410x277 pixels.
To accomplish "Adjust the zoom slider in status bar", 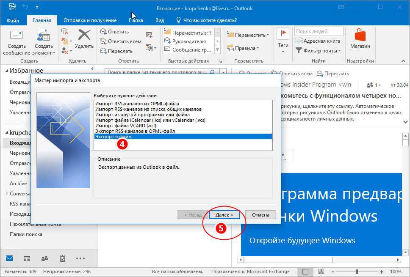I will point(357,272).
